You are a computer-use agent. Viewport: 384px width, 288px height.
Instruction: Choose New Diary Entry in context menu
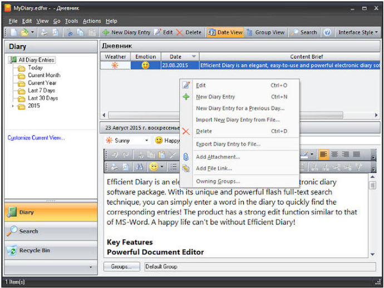(x=240, y=97)
